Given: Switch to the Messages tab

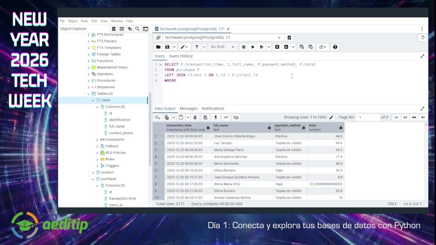Looking at the screenshot, I should 189,109.
